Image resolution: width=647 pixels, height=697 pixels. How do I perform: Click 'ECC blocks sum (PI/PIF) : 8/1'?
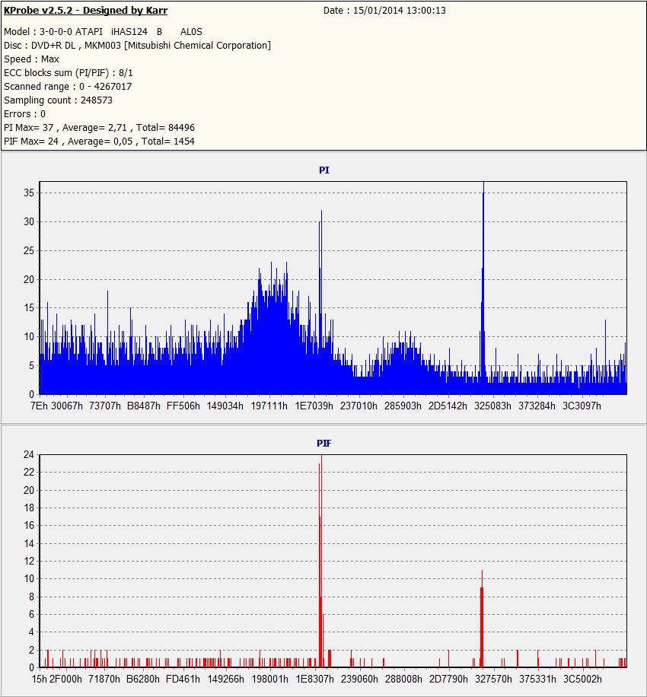pyautogui.click(x=69, y=73)
